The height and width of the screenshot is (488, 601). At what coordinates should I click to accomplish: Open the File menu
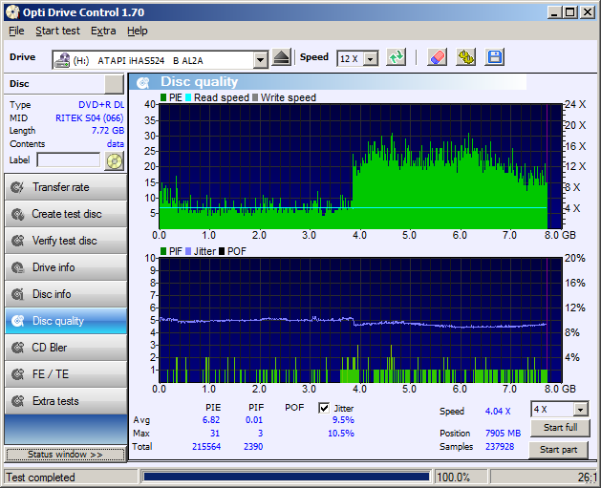16,31
